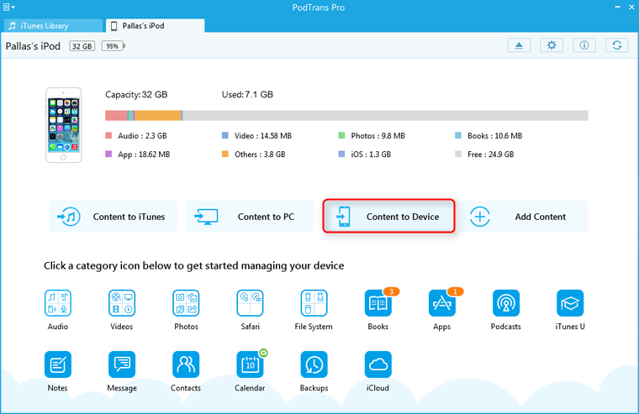Image resolution: width=639 pixels, height=414 pixels.
Task: Open the Books category
Action: click(378, 304)
